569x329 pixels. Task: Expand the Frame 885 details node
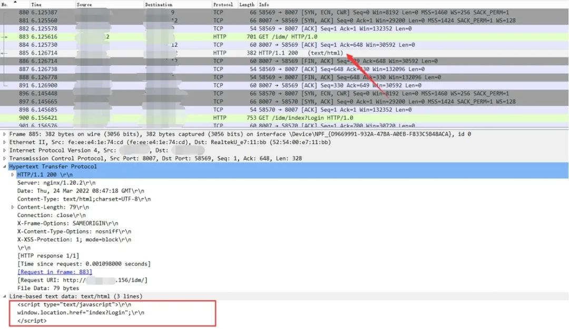(4, 134)
